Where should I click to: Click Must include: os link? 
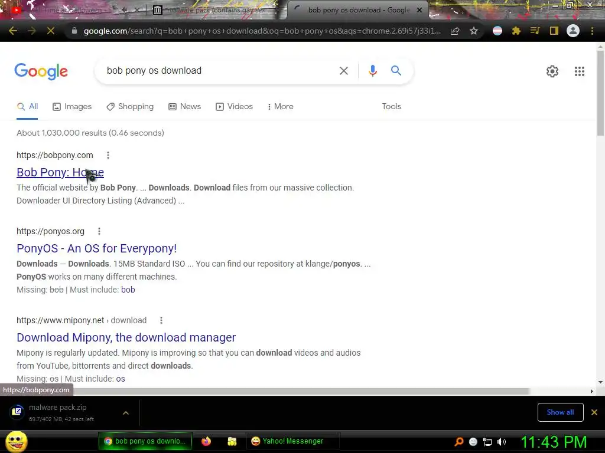click(x=121, y=379)
